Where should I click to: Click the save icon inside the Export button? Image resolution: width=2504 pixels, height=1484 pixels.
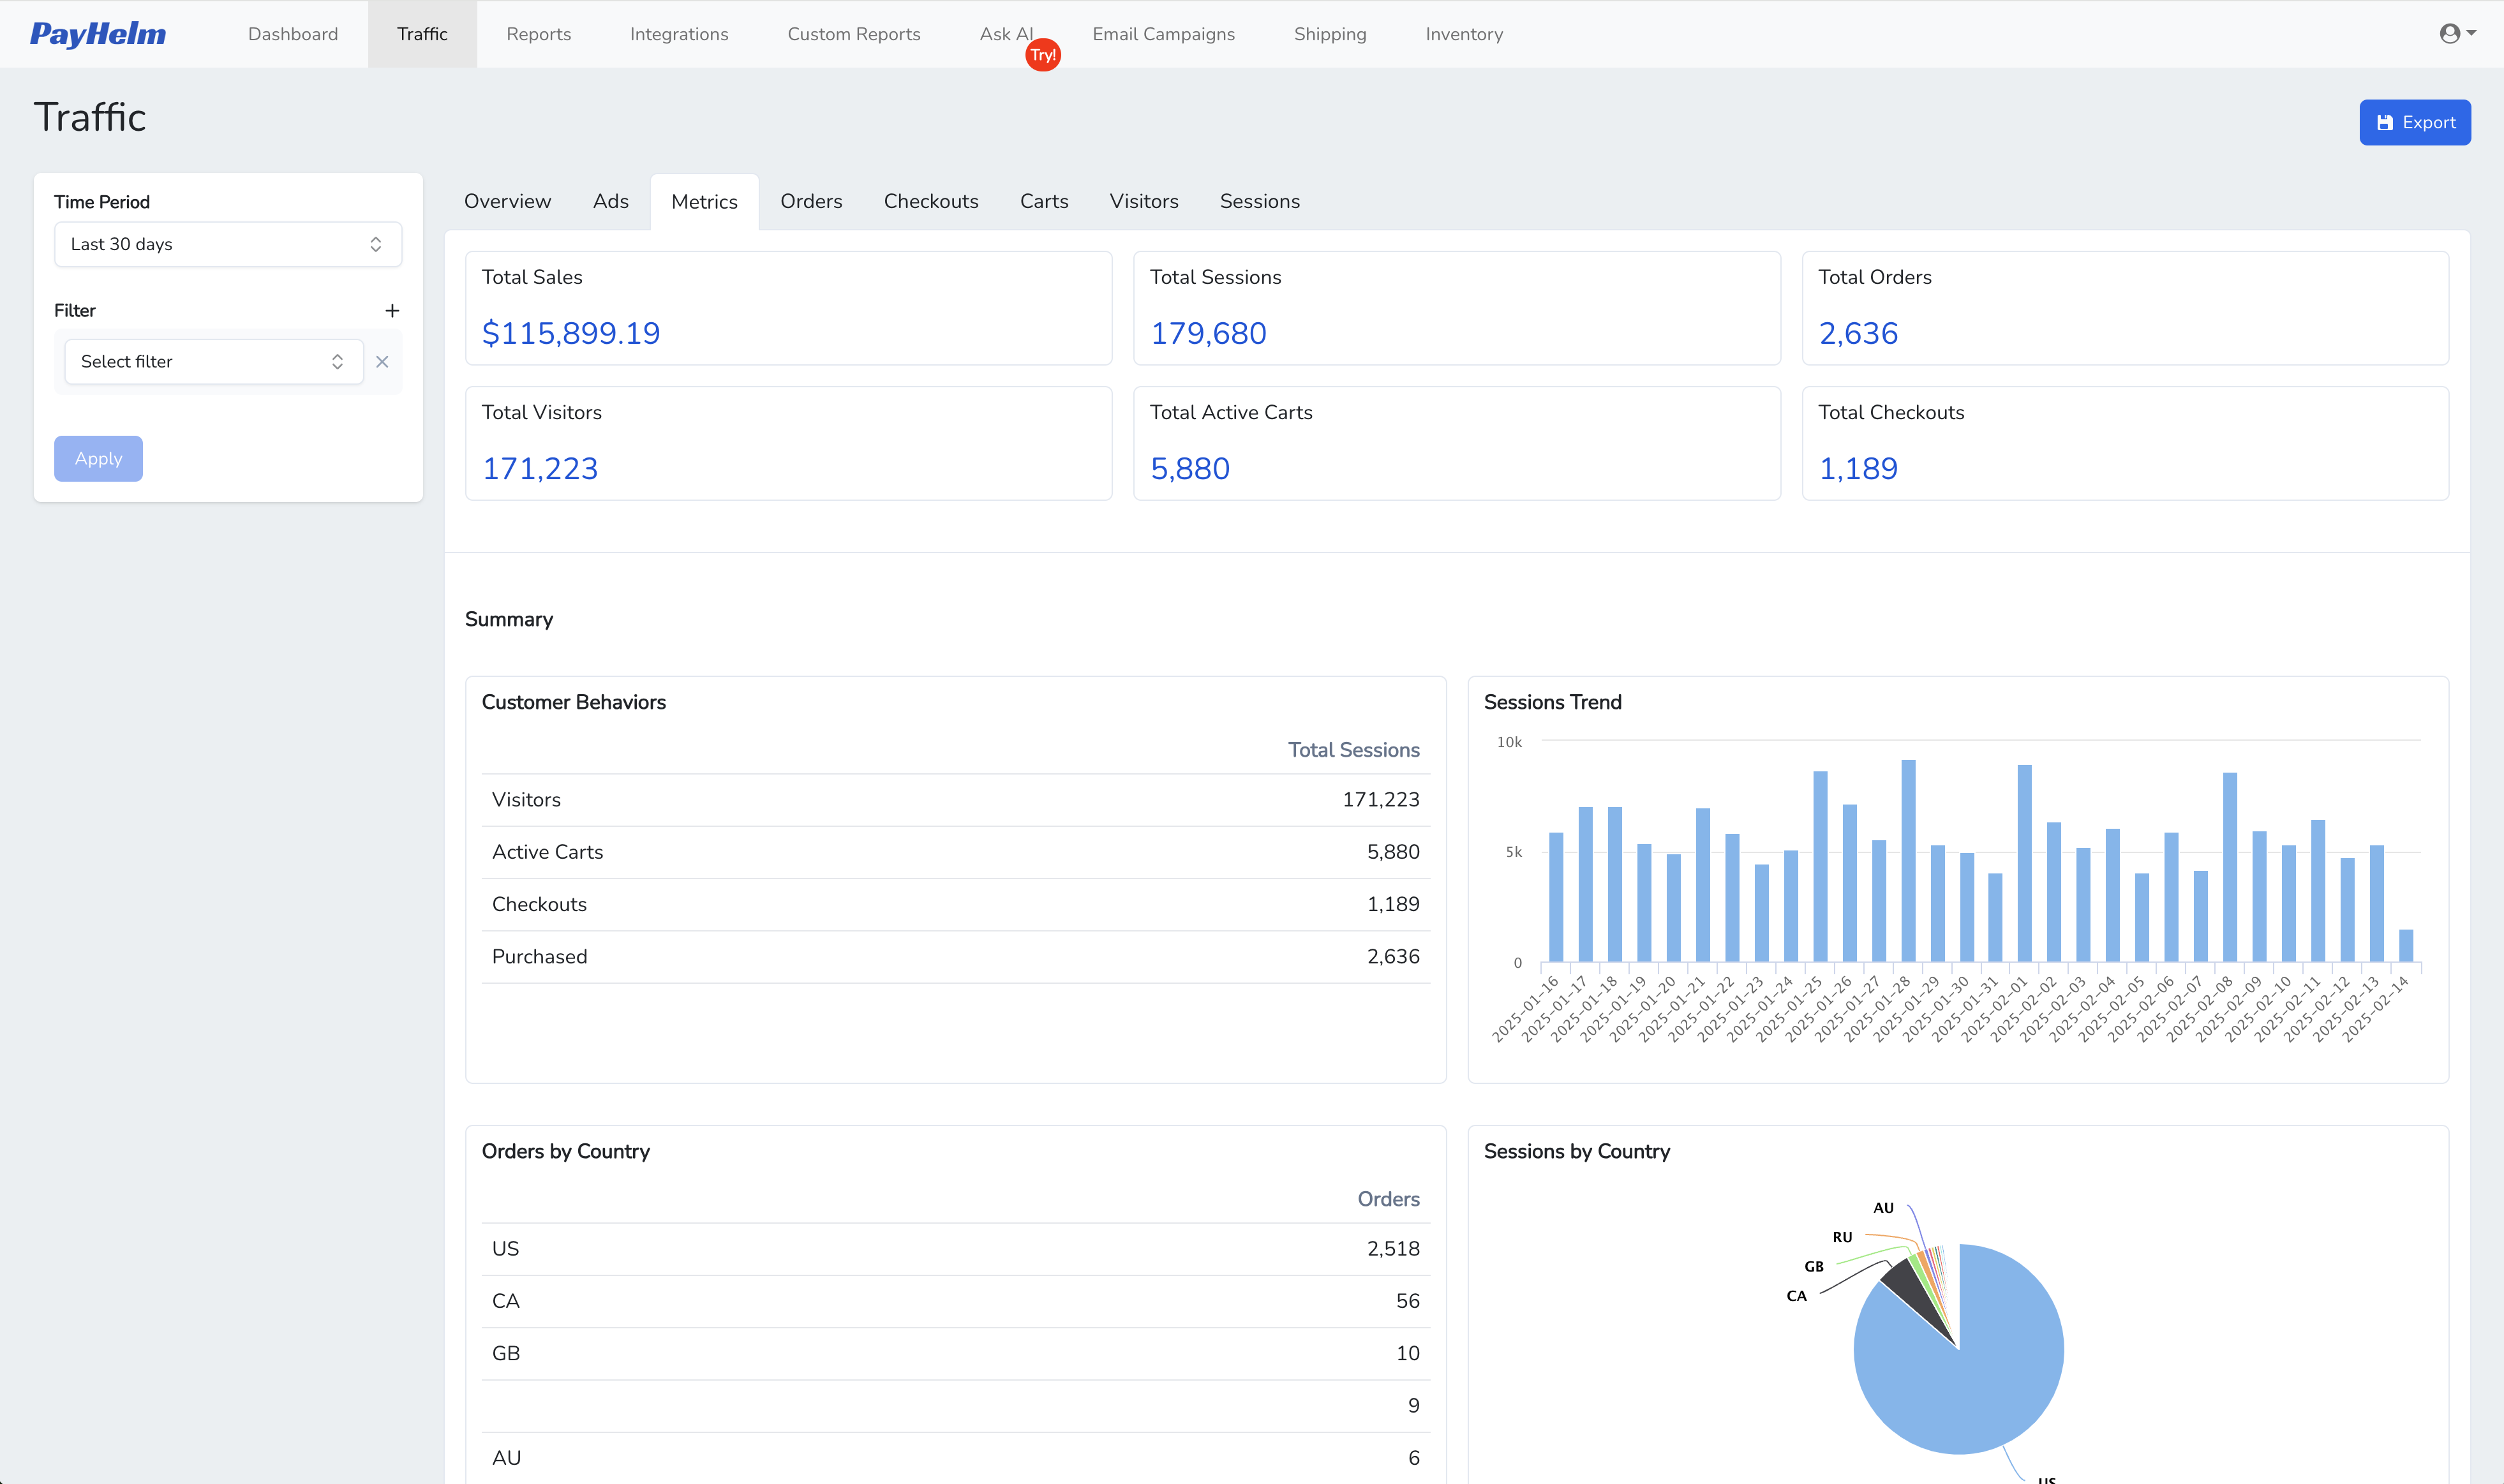pyautogui.click(x=2386, y=122)
